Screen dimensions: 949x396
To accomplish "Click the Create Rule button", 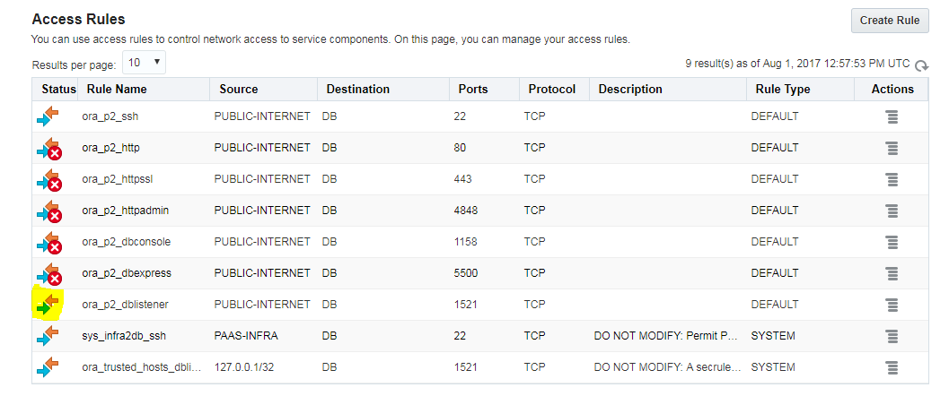I will point(889,21).
